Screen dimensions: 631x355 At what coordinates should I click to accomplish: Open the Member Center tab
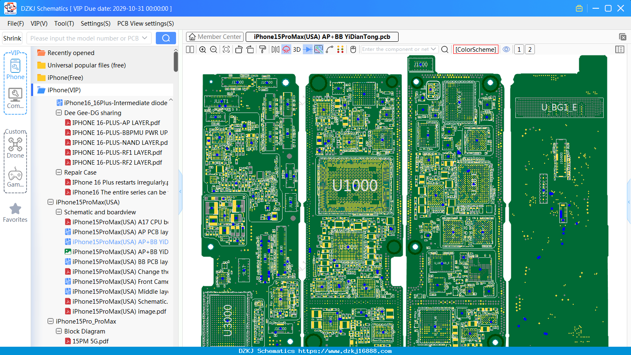click(x=215, y=37)
